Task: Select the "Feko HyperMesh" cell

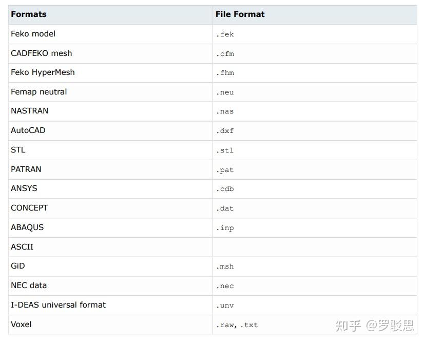Action: [43, 72]
